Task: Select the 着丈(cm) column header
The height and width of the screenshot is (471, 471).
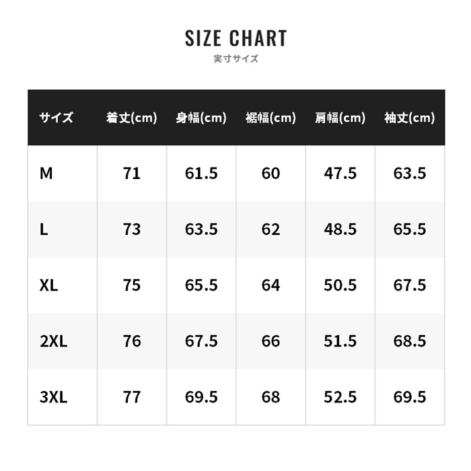Action: tap(132, 118)
